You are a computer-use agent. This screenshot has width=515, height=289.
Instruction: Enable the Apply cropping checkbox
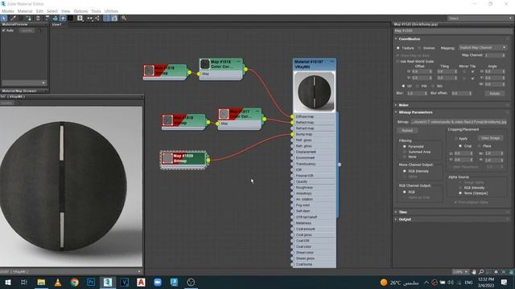pyautogui.click(x=456, y=139)
